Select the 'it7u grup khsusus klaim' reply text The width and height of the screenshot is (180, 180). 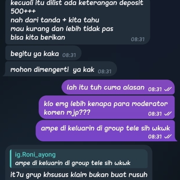pyautogui.click(x=79, y=175)
